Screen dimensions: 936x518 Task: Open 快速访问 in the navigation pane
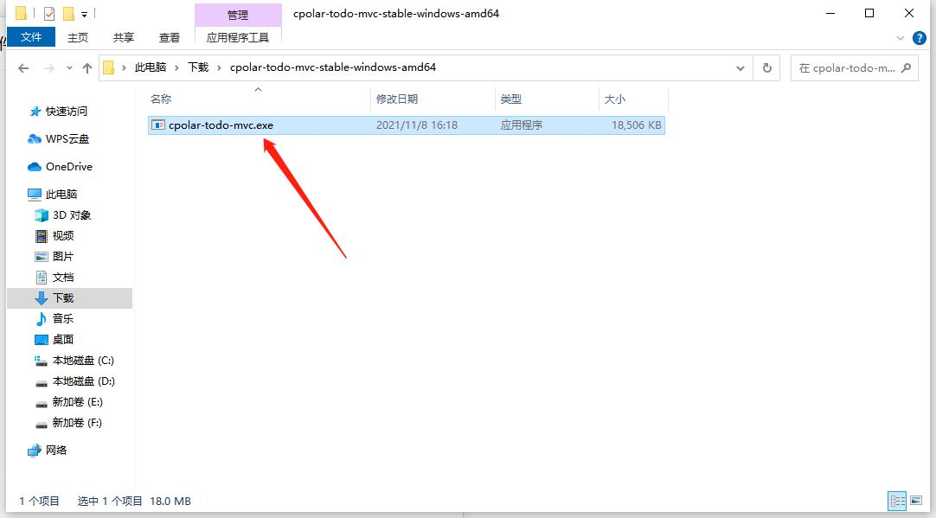[67, 112]
